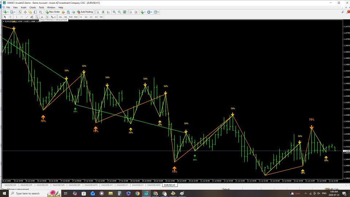
Task: Toggle the AutoTrading button
Action: coord(85,12)
